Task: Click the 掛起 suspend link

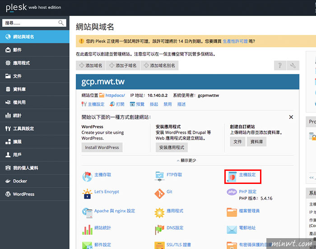Action: 154,104
